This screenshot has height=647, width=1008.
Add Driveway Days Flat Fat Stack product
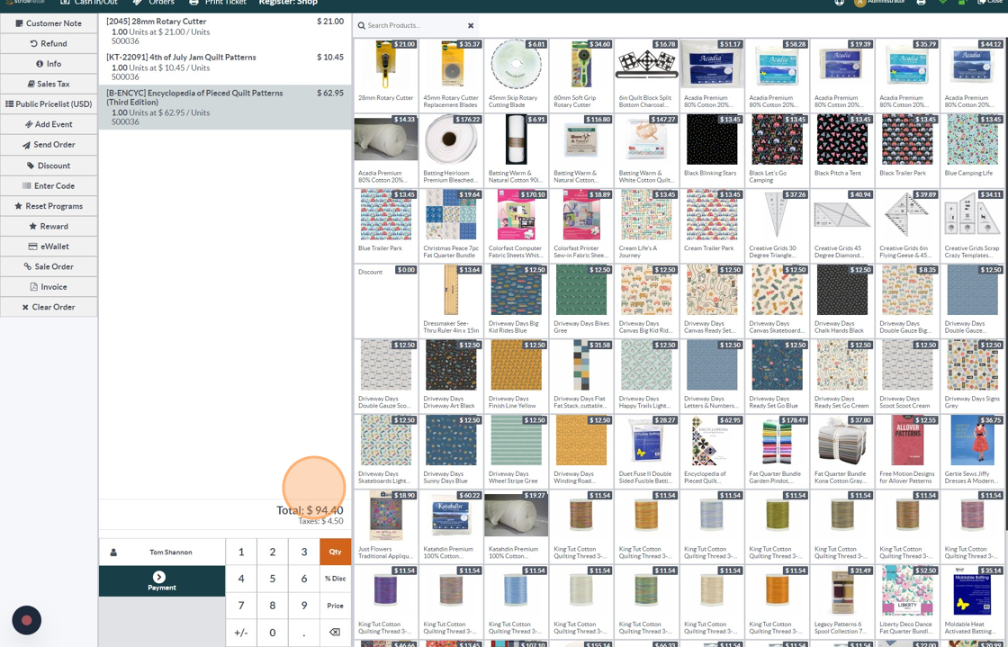581,376
